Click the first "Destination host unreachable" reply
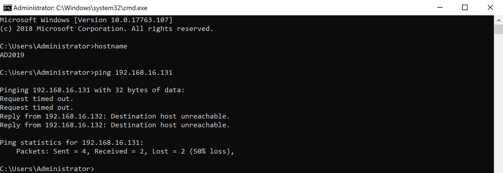This screenshot has height=173, width=503. tap(115, 116)
